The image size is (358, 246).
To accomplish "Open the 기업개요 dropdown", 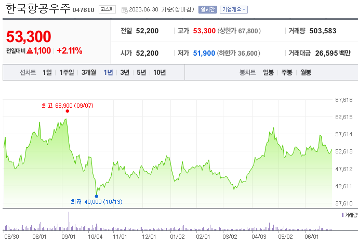I will coord(234,9).
